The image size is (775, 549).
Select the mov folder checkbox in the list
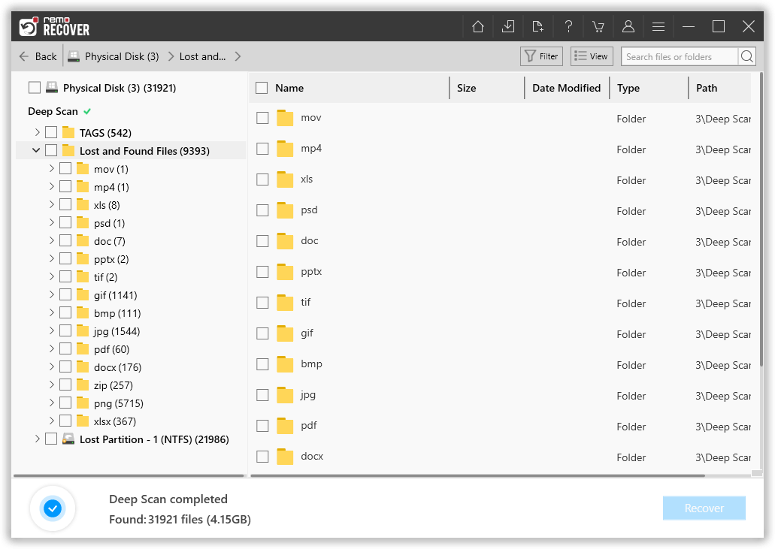[x=262, y=117]
